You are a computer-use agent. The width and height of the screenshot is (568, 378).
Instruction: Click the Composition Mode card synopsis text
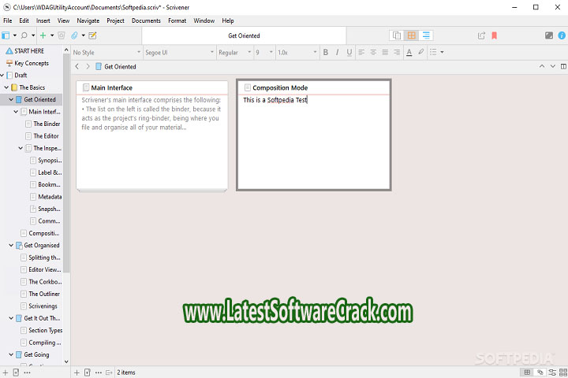[x=275, y=100]
